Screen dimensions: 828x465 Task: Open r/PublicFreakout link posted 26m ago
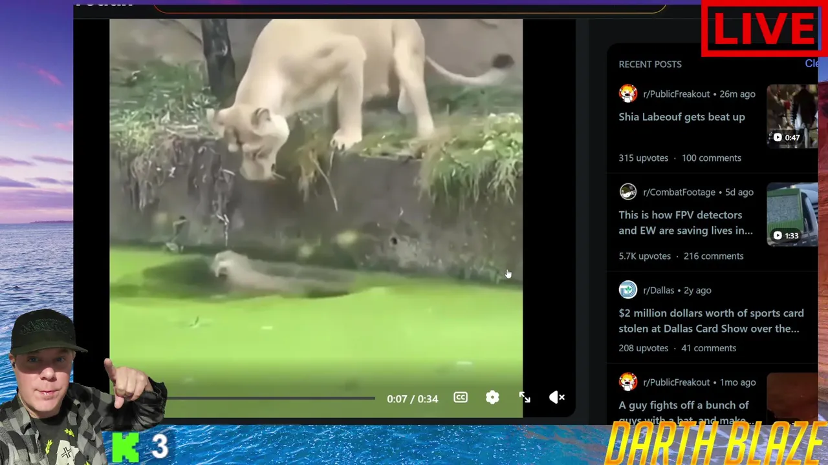676,94
